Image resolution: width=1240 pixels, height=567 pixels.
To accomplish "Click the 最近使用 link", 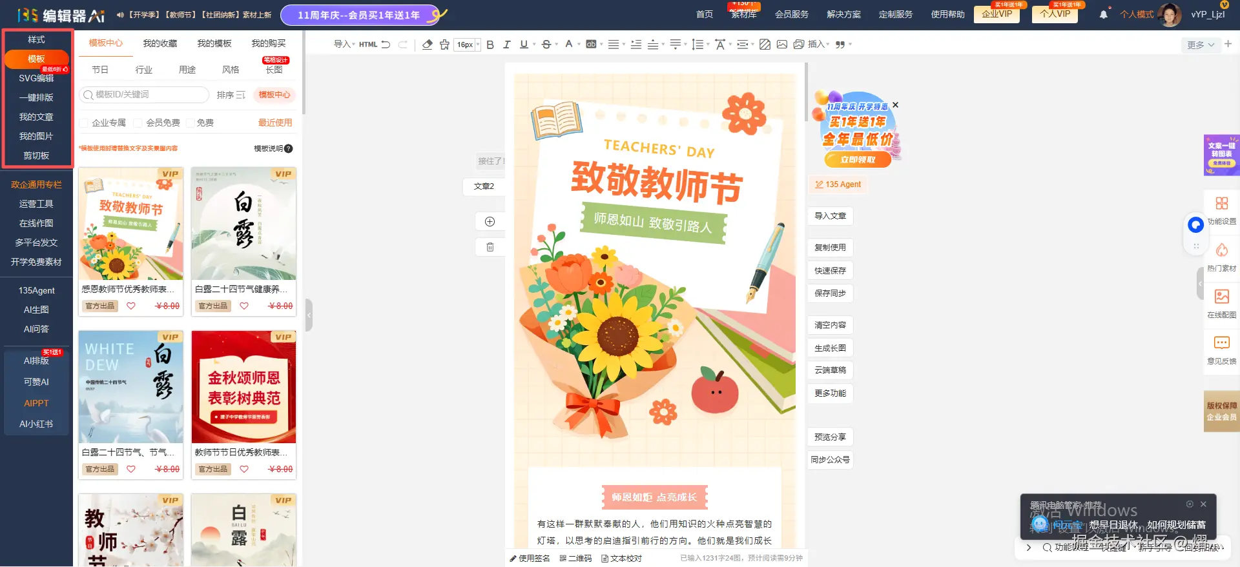I will point(275,123).
